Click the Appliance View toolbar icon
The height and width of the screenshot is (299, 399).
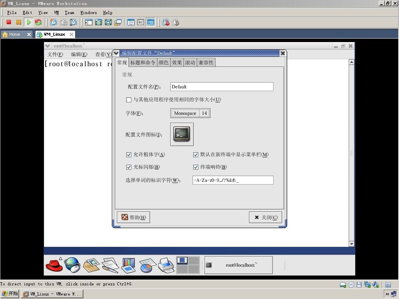pos(141,22)
